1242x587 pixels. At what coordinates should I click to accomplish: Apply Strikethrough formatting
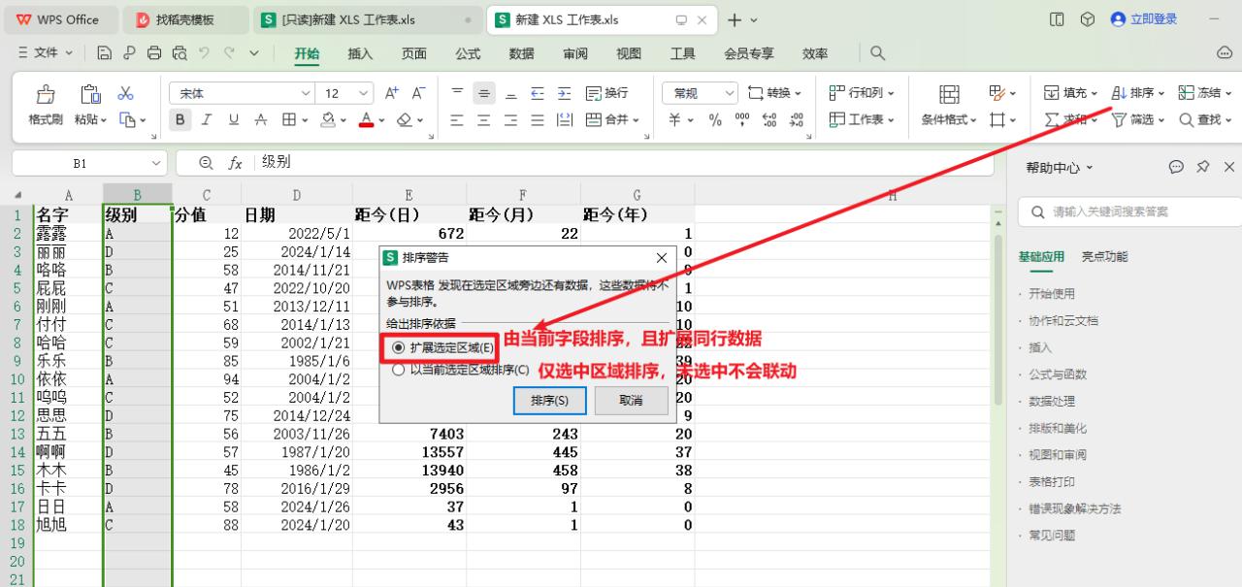click(x=260, y=119)
